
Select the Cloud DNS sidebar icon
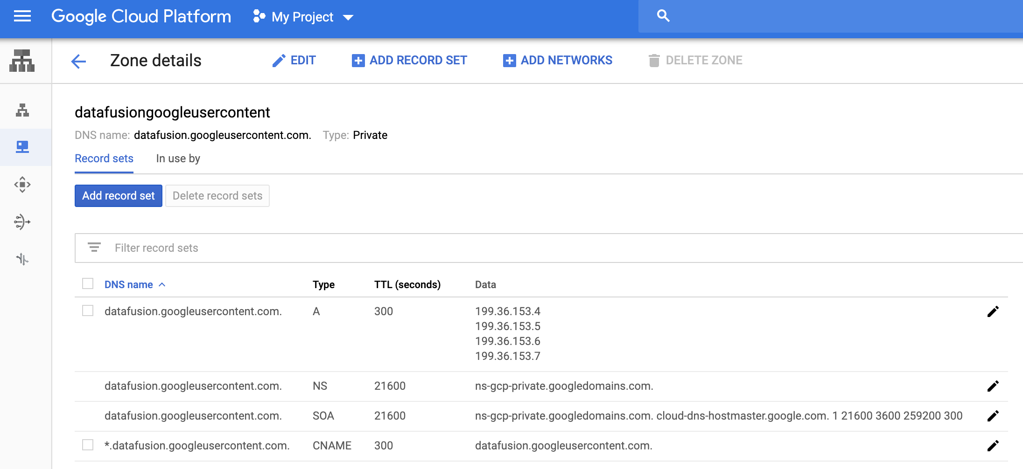click(22, 147)
